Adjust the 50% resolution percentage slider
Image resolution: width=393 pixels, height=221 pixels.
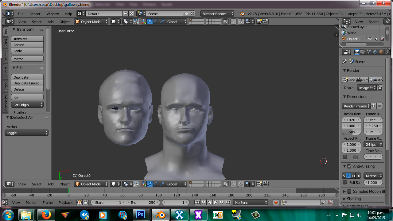(x=352, y=132)
